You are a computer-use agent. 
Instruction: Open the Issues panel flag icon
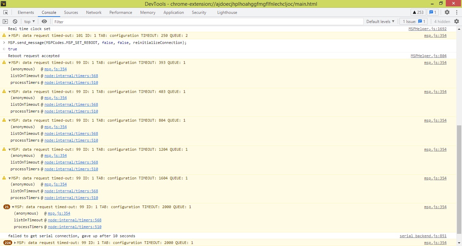click(432, 12)
